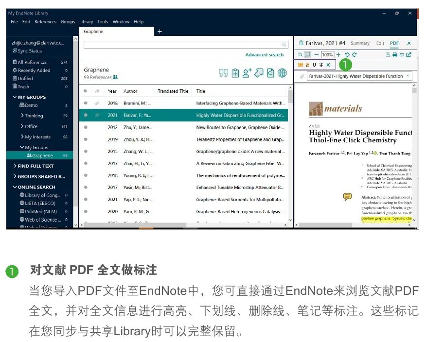Click the clear annotation X tool
The width and height of the screenshot is (427, 342).
click(x=328, y=65)
